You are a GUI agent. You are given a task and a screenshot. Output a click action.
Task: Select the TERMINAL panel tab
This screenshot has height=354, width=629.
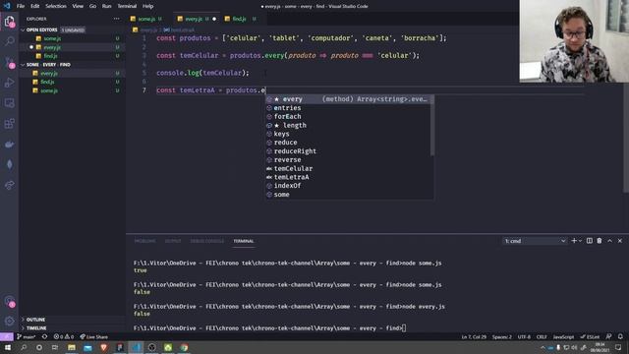coord(244,241)
